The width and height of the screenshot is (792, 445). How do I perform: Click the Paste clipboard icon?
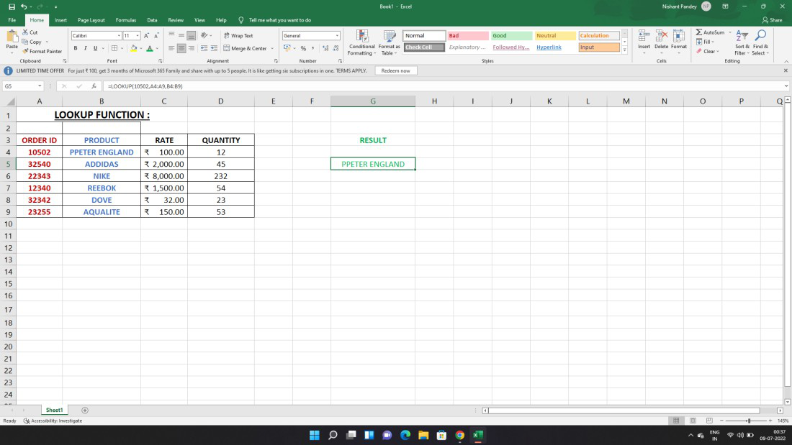point(12,37)
